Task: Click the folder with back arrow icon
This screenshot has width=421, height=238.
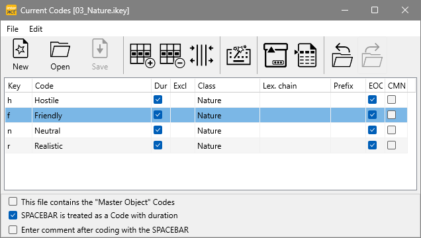Action: (342, 56)
